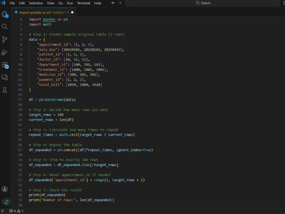Click the "date_key" entry on line 7
Screen dimensions: 285x214
(x=81, y=49)
